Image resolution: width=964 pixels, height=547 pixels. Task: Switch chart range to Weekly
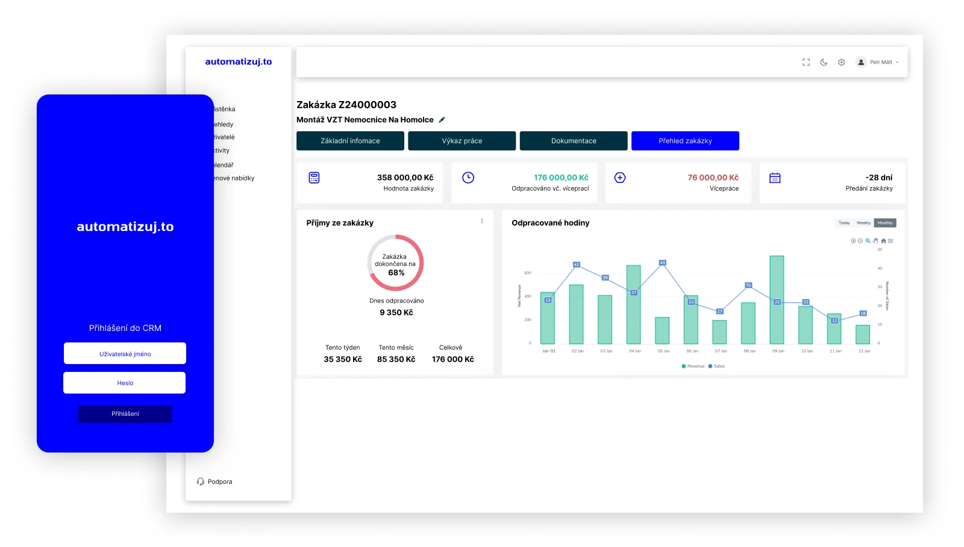point(863,223)
